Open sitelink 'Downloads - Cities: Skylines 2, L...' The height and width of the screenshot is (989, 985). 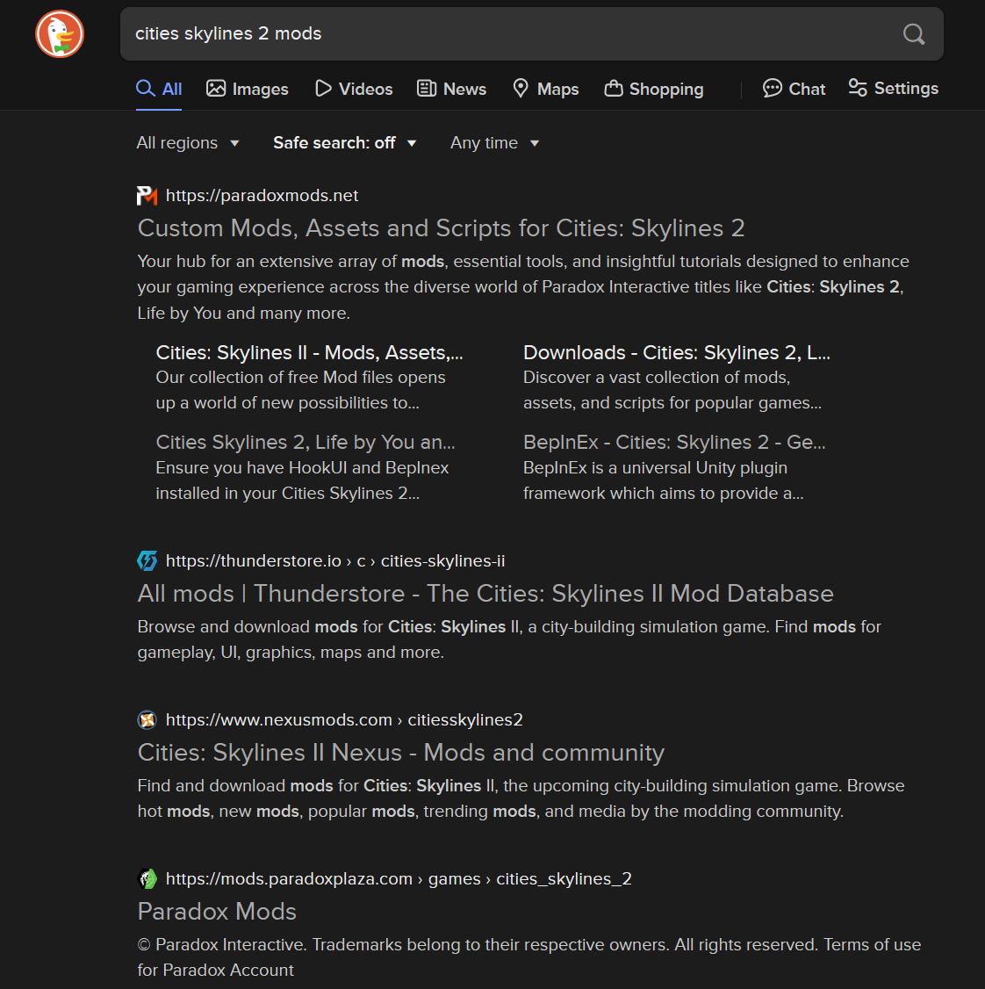tap(677, 352)
